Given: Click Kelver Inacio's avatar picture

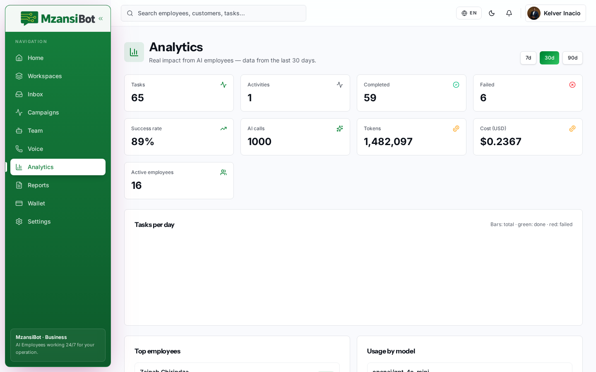Looking at the screenshot, I should click(534, 13).
